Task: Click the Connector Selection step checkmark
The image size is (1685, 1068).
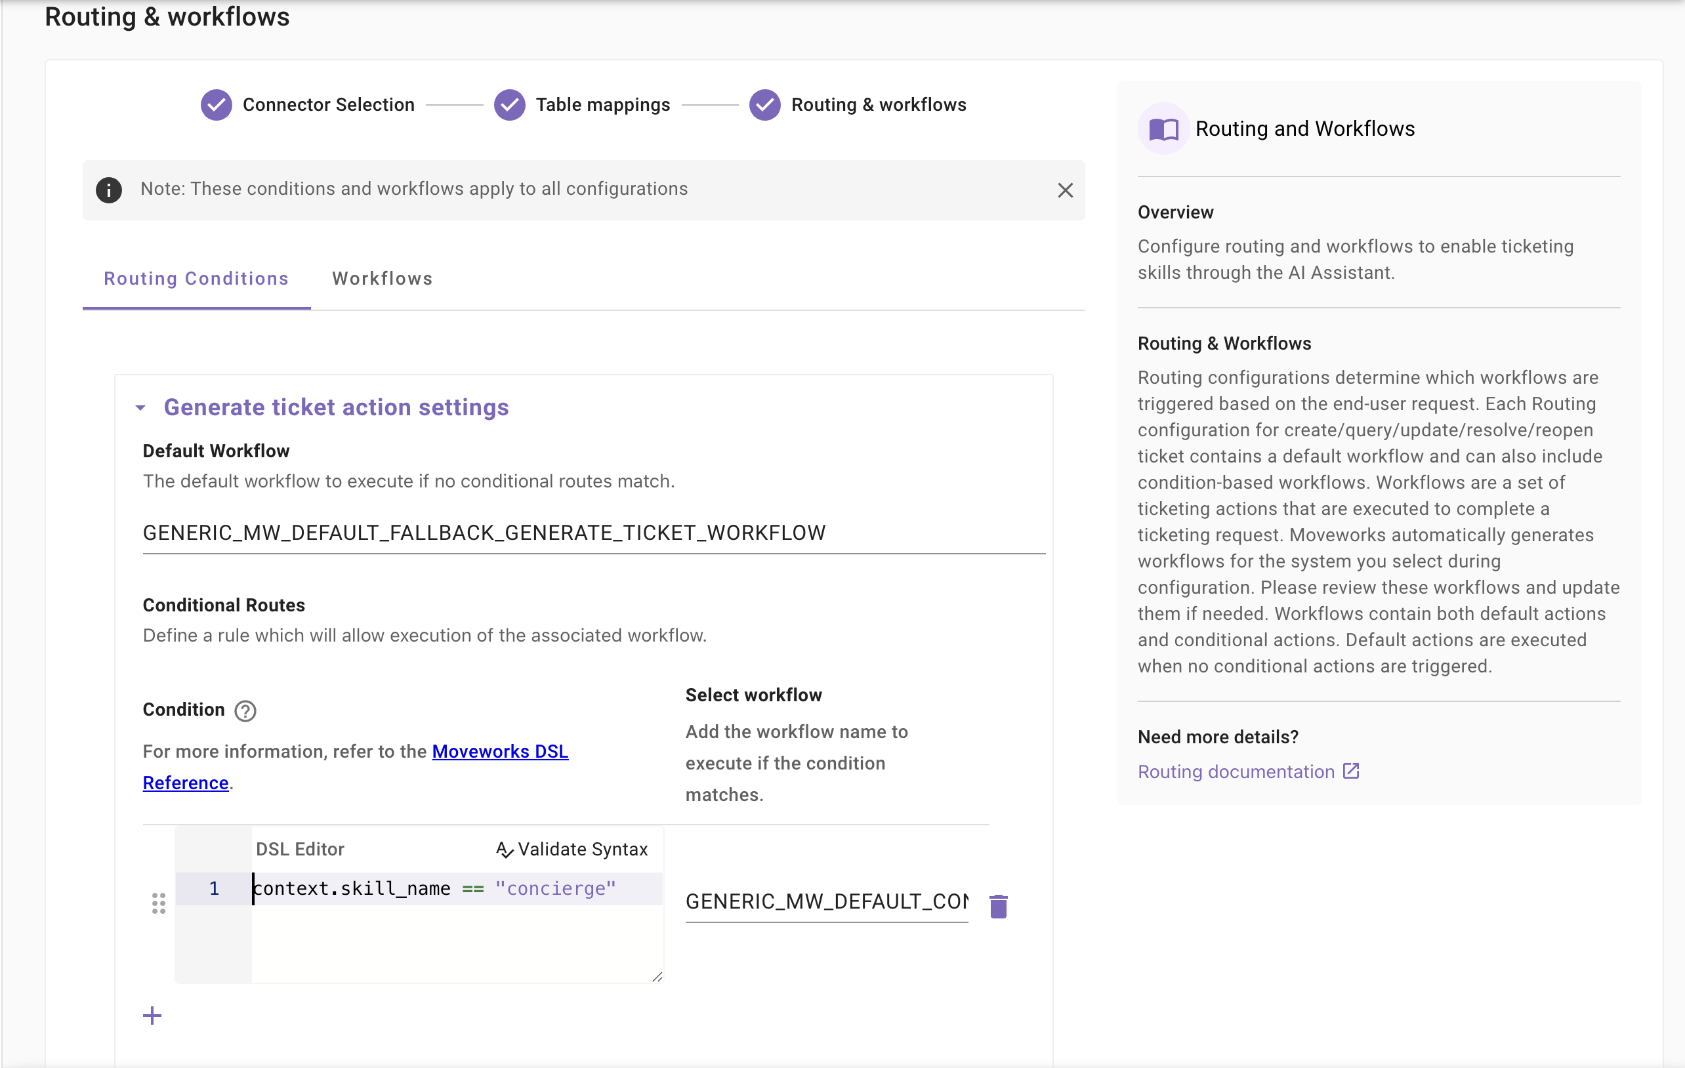Action: pos(217,105)
